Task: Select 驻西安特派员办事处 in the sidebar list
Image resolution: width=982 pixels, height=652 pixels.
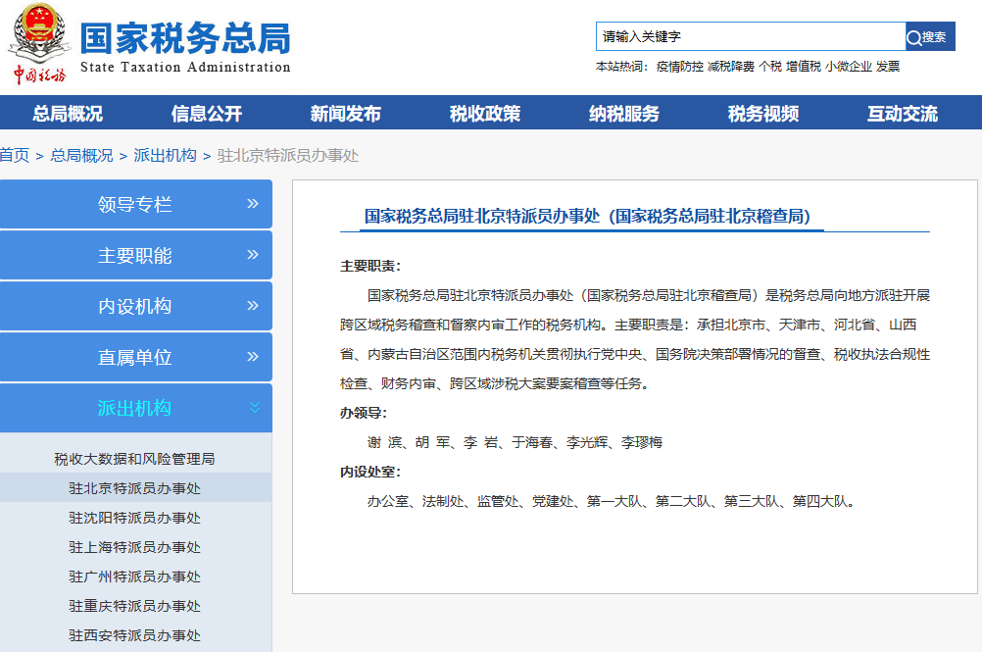Action: [134, 635]
